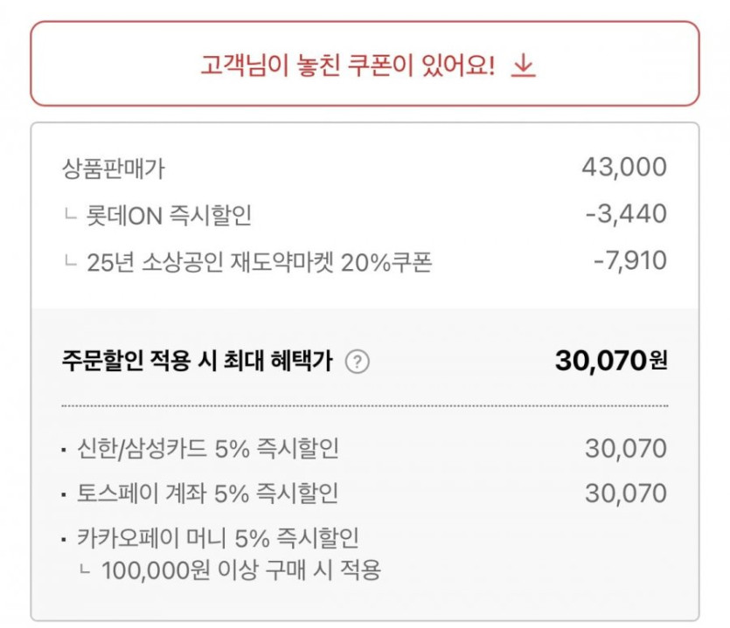Open the question mark help icon
This screenshot has height=628, width=730.
pos(357,362)
